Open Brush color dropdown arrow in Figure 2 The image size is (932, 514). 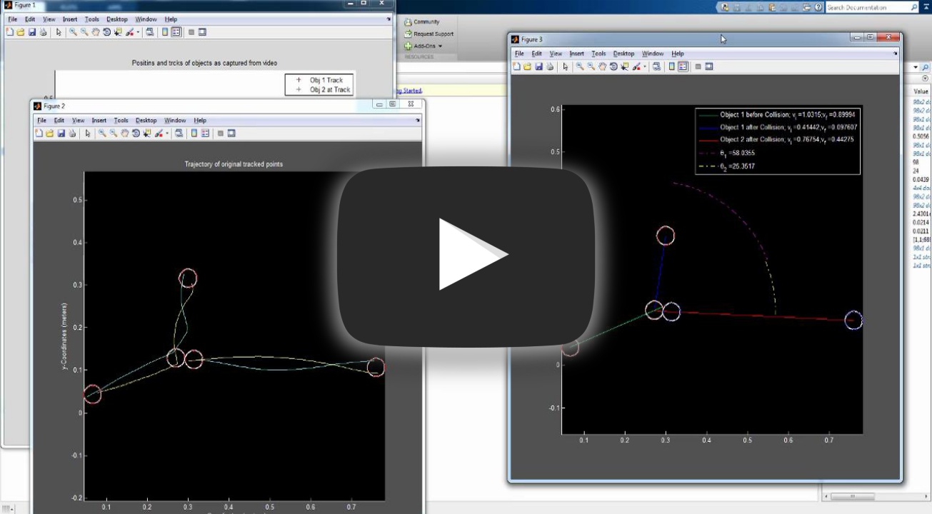point(167,133)
